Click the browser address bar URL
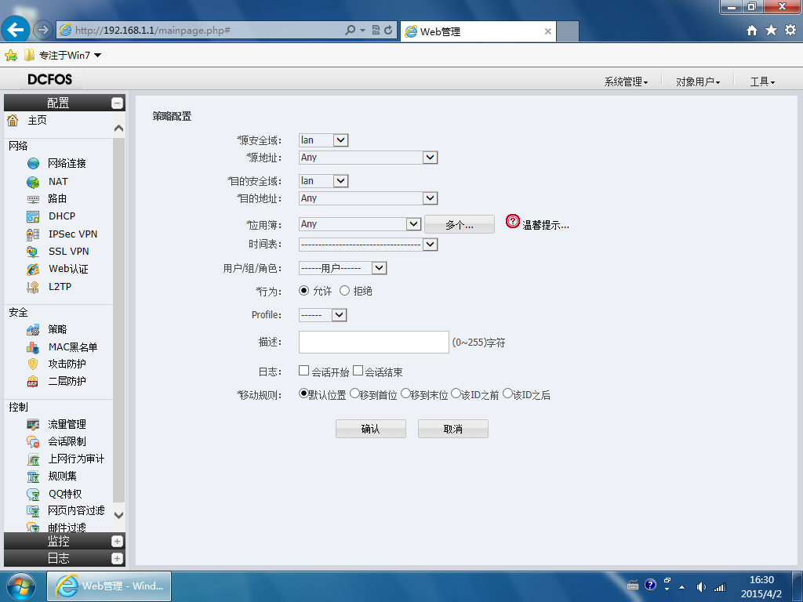This screenshot has width=803, height=602. click(153, 31)
